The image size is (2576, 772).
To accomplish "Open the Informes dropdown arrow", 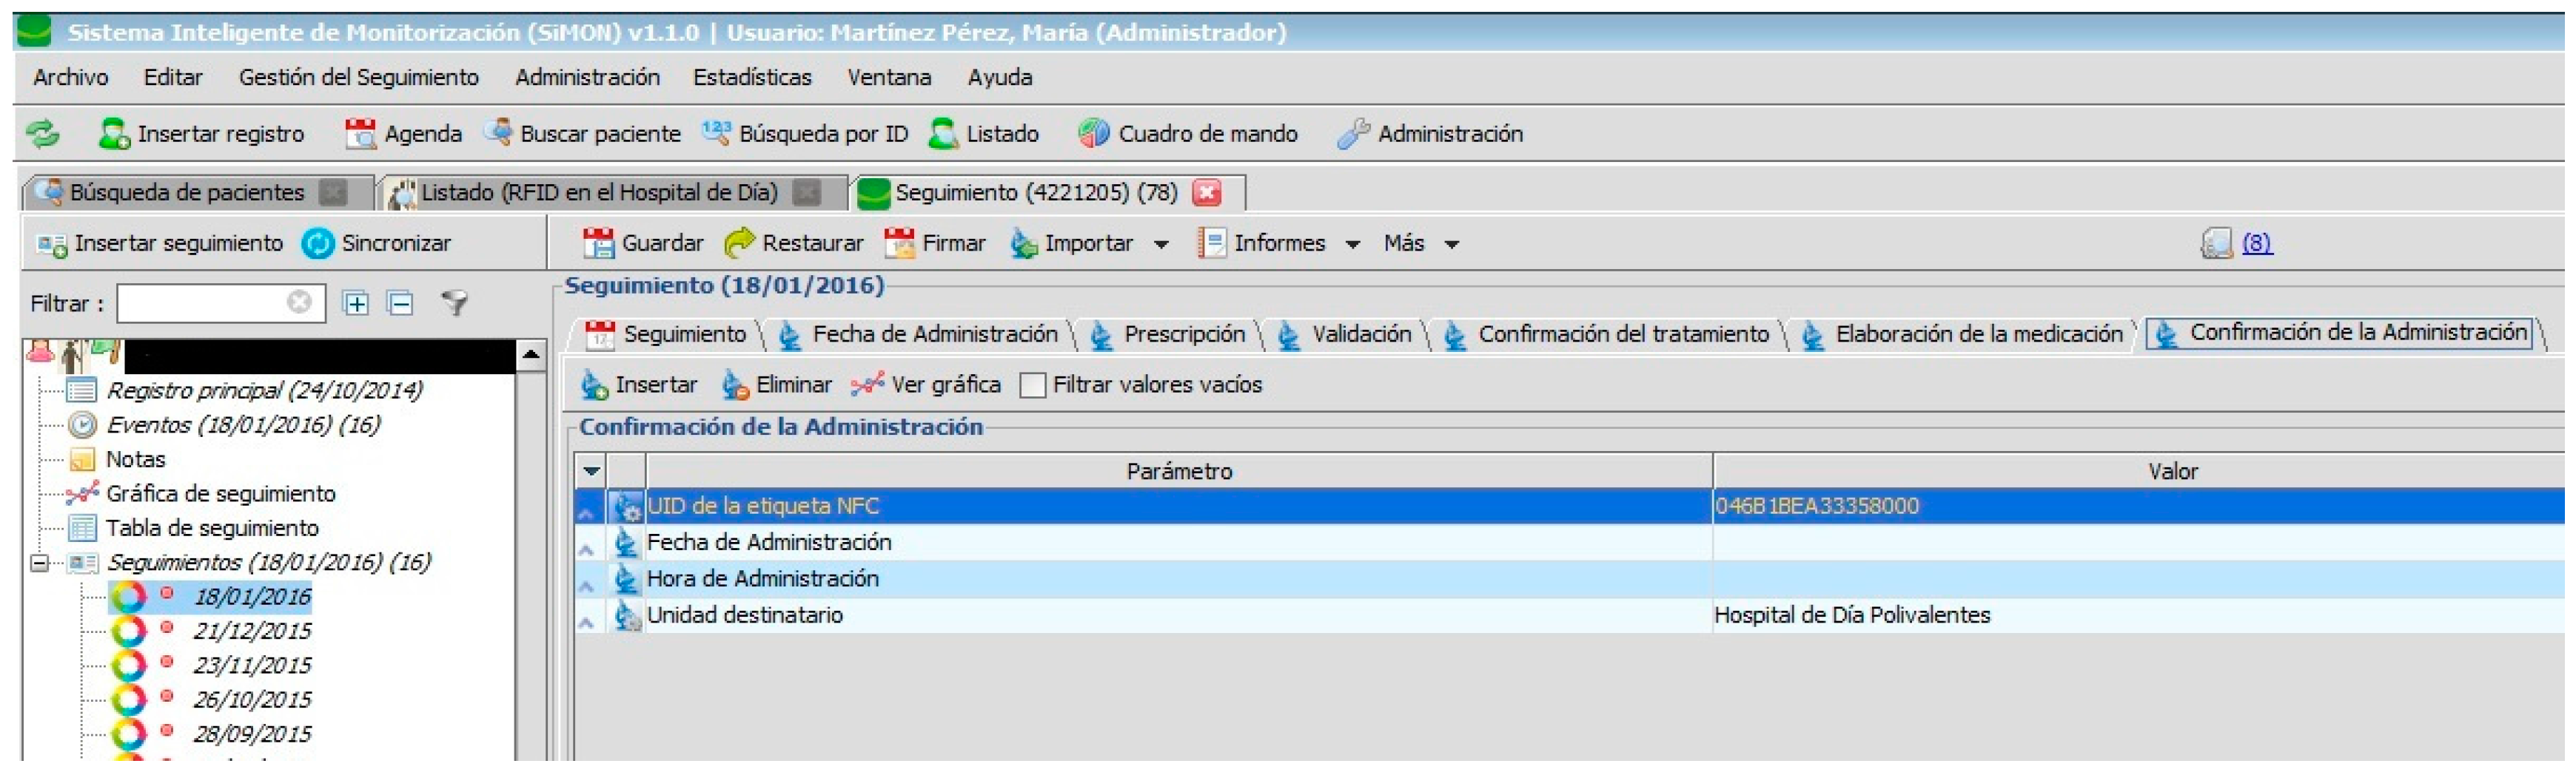I will pos(1353,245).
